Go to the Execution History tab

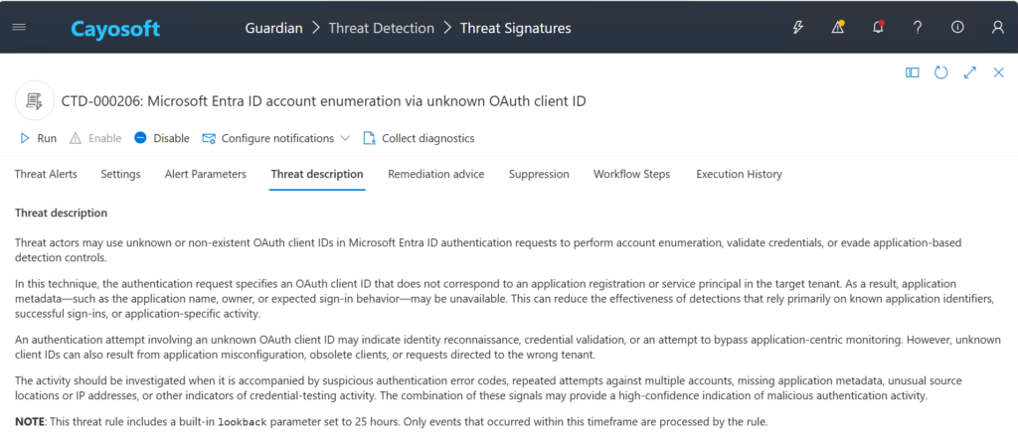point(739,174)
